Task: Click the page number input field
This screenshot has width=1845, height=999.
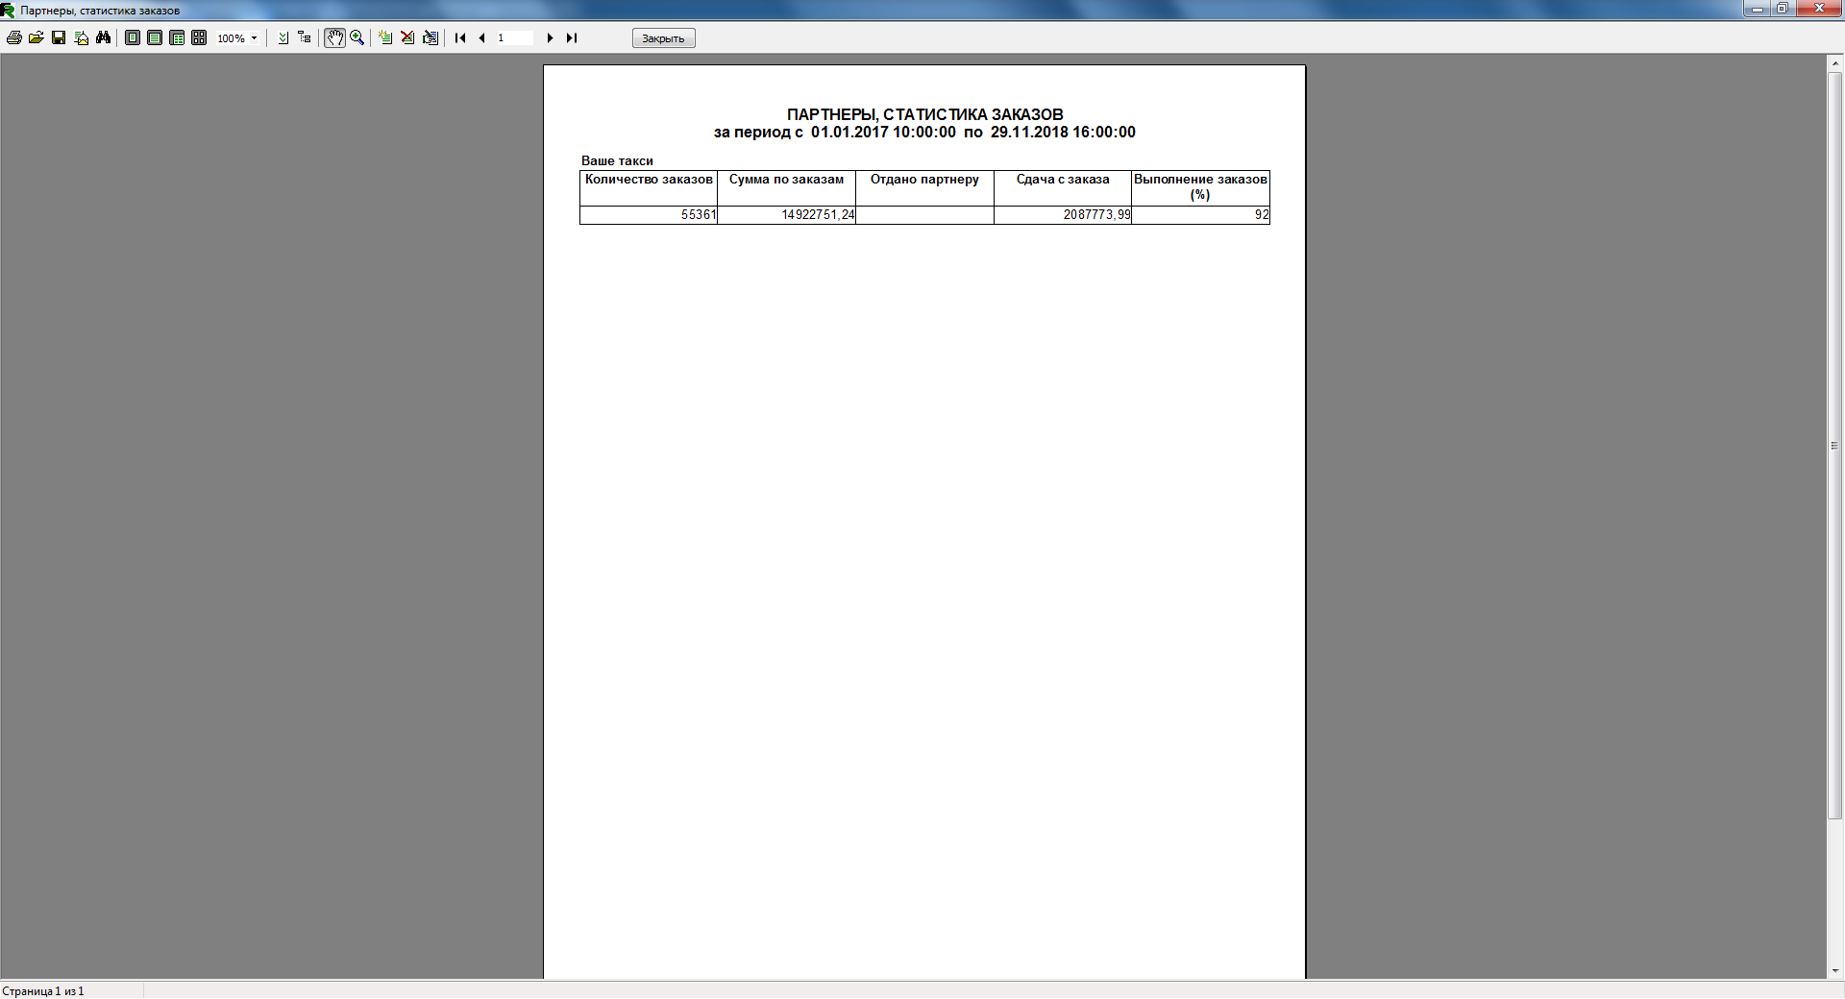Action: (x=514, y=38)
